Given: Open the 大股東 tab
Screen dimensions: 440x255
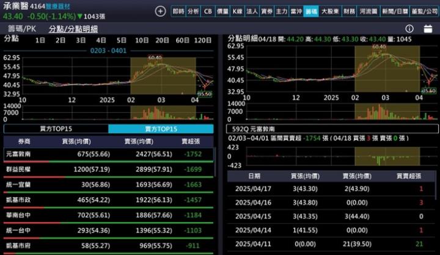Looking at the screenshot, I should 330,11.
